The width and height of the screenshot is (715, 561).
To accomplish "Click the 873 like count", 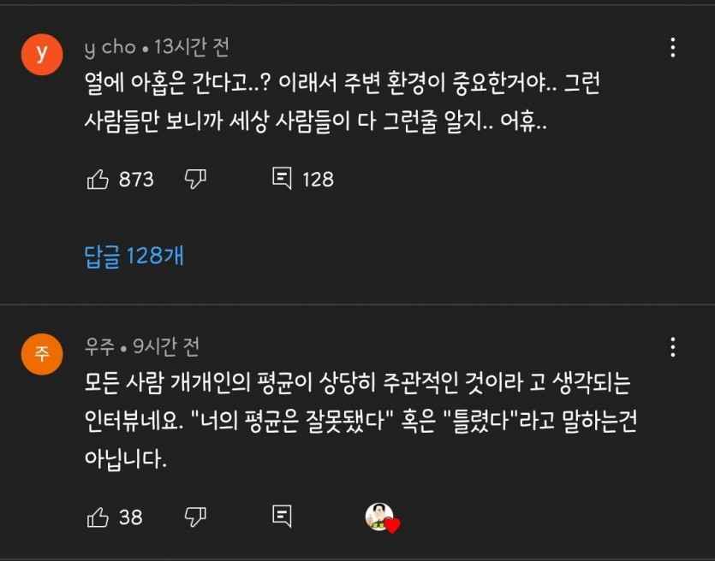I will (136, 179).
